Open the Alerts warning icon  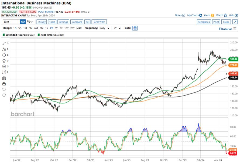[212, 15]
